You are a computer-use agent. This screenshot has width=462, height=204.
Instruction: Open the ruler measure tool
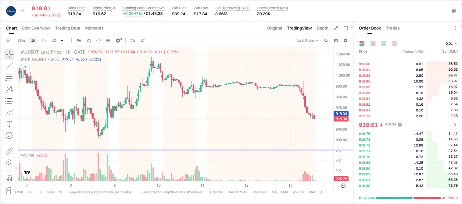9,151
